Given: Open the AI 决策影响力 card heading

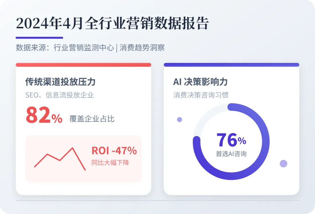Looking at the screenshot, I should 200,82.
